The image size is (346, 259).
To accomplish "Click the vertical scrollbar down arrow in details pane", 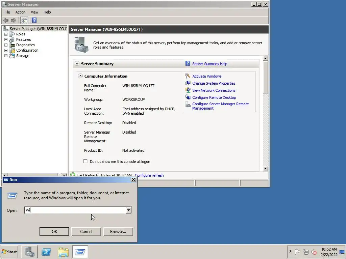I will coord(266,169).
